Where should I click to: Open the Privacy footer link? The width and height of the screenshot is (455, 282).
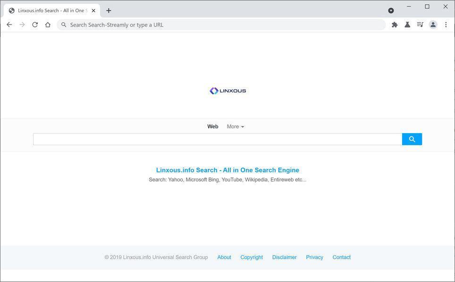coord(314,257)
